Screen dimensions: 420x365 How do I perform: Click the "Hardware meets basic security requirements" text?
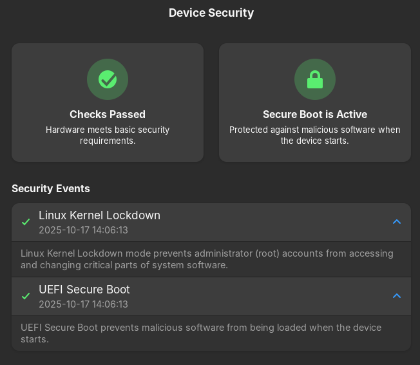tap(108, 135)
